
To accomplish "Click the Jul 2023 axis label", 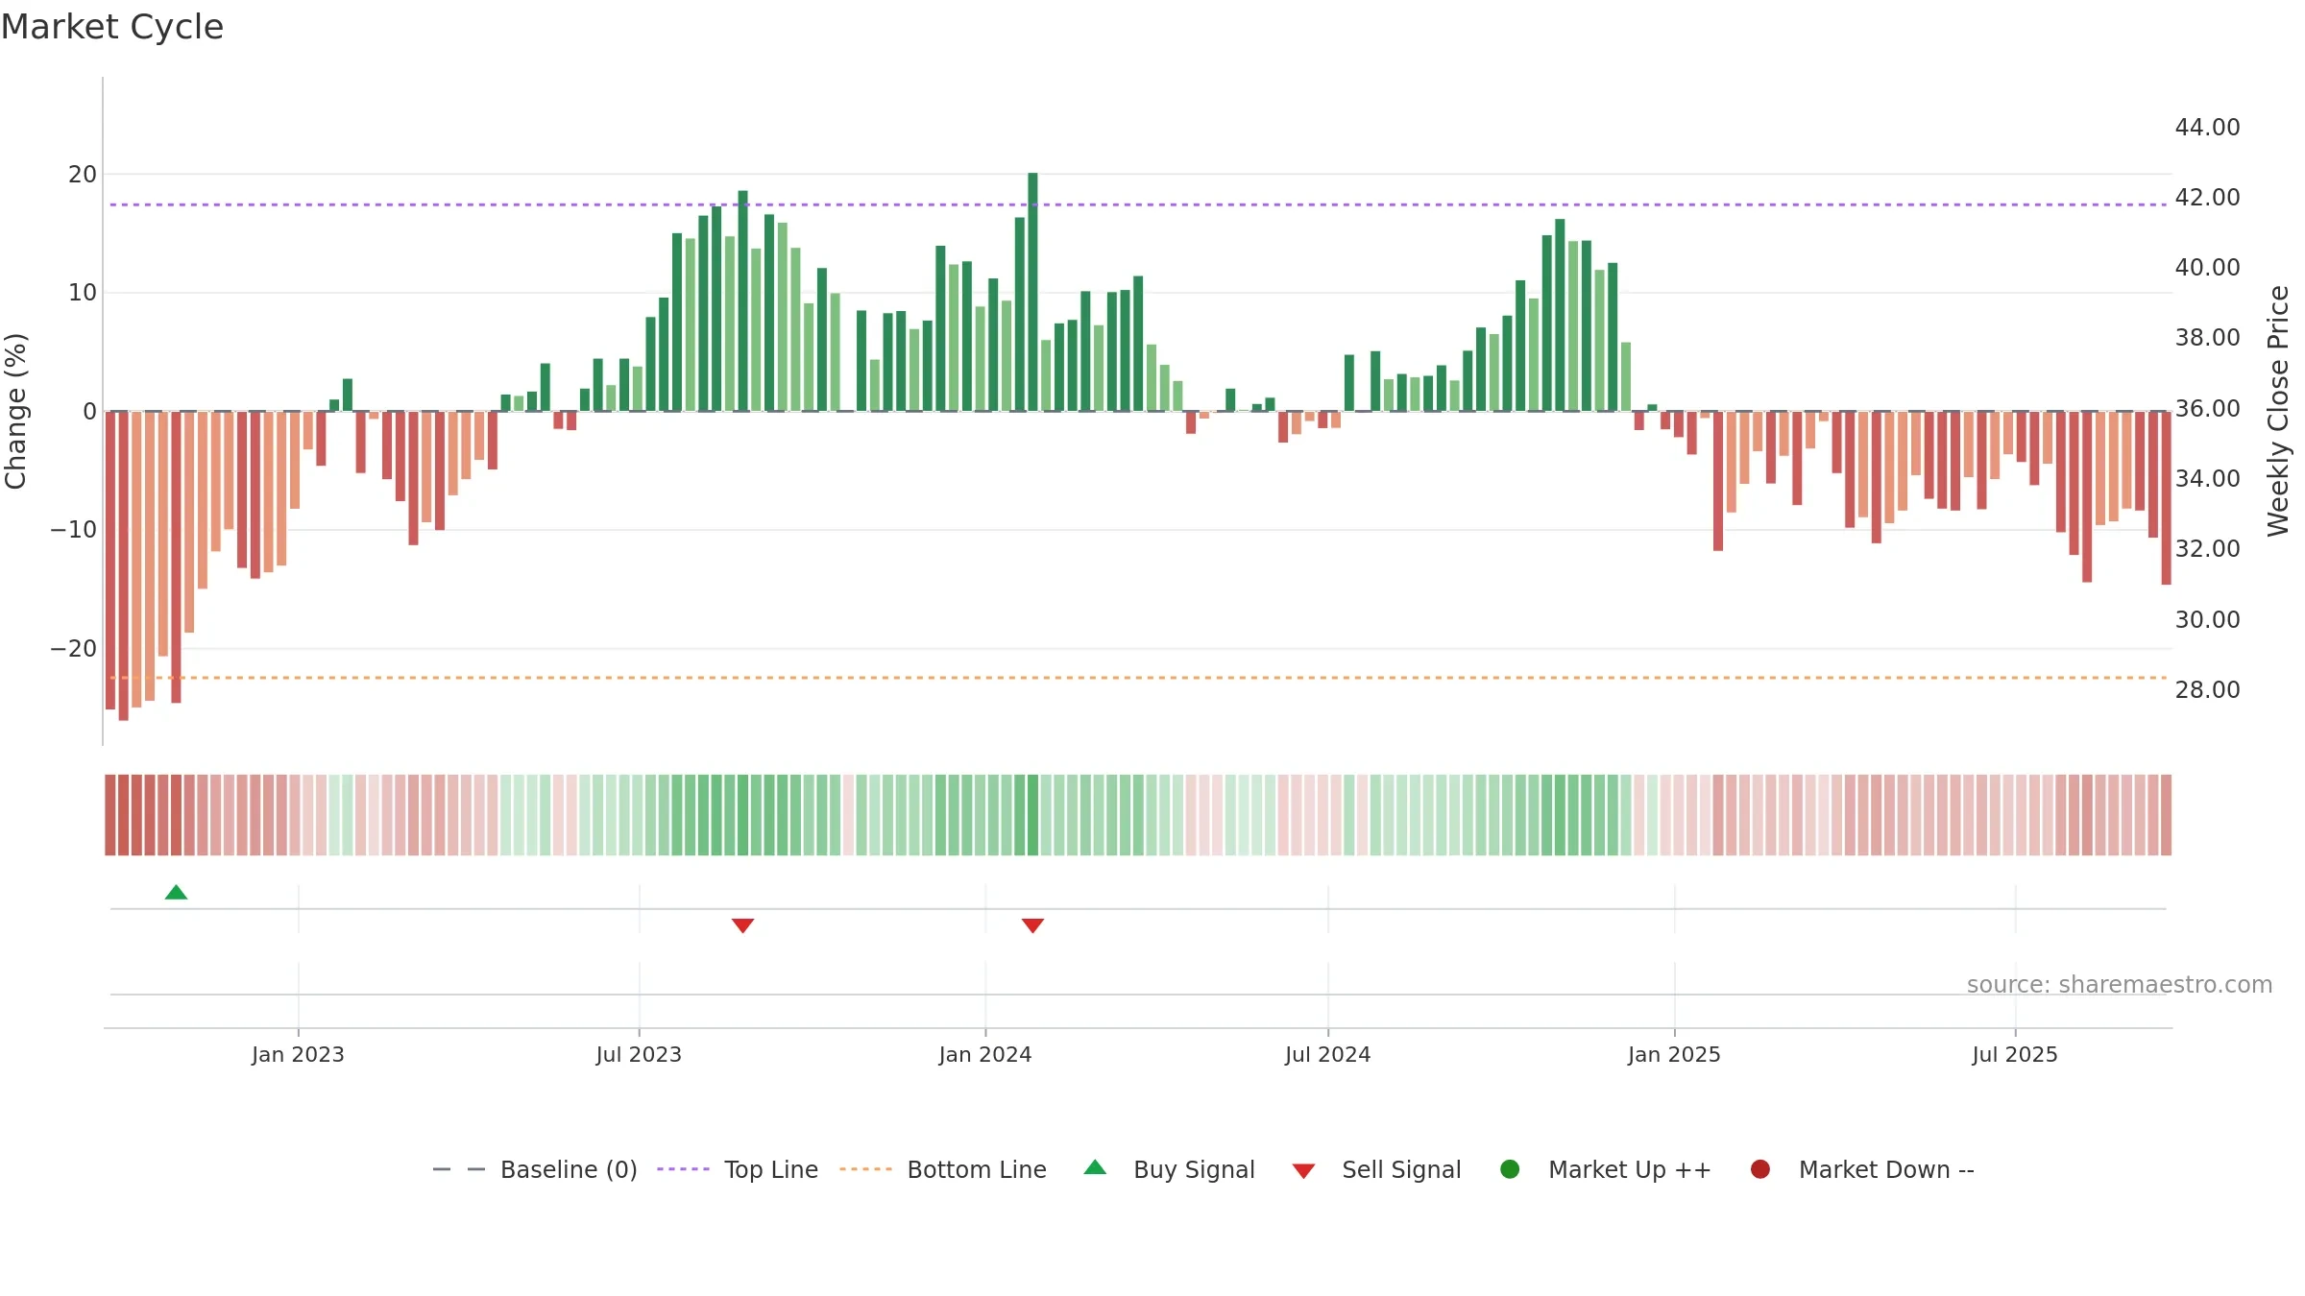I will click(x=639, y=1054).
